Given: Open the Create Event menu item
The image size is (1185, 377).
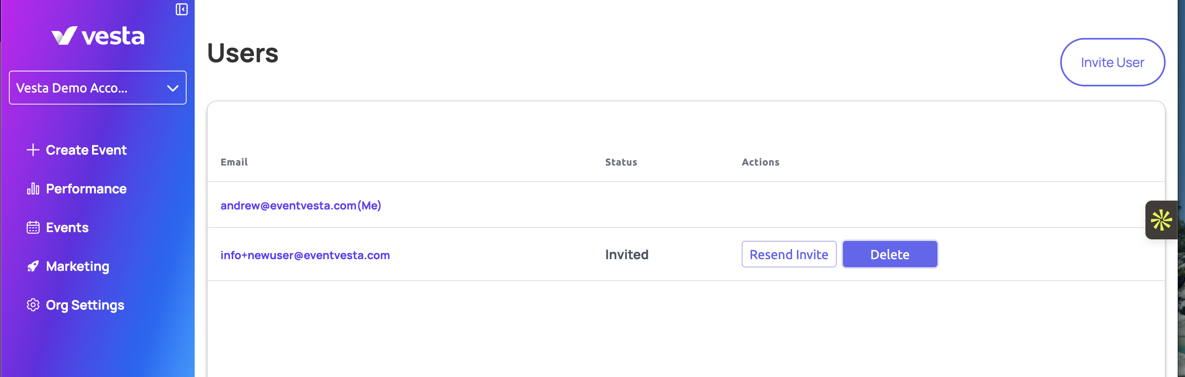Looking at the screenshot, I should pyautogui.click(x=86, y=150).
